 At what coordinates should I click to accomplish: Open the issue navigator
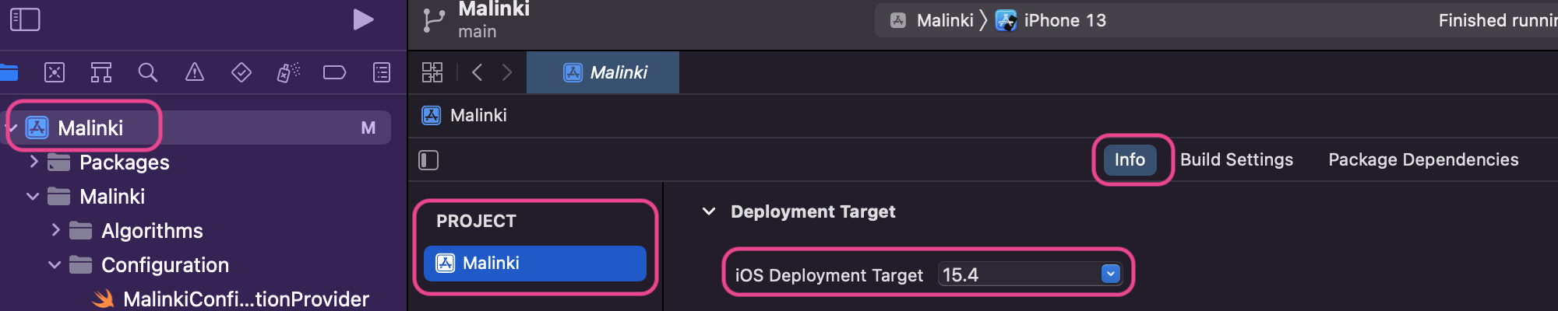195,73
